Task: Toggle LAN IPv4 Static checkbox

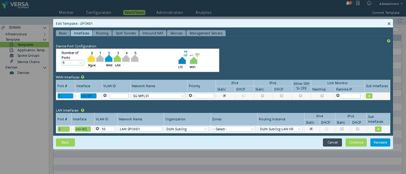Action: [x=311, y=129]
